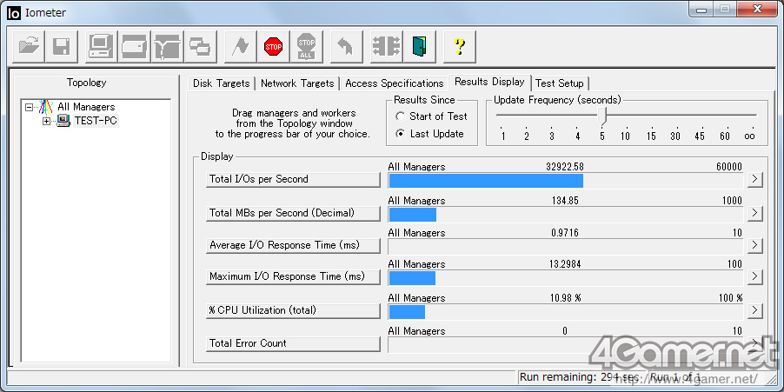Select the Results Display tab

click(x=489, y=82)
